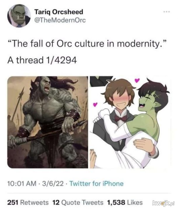Select the quoted tweet text about Orc culture
This screenshot has height=209, width=178.
coord(87,43)
